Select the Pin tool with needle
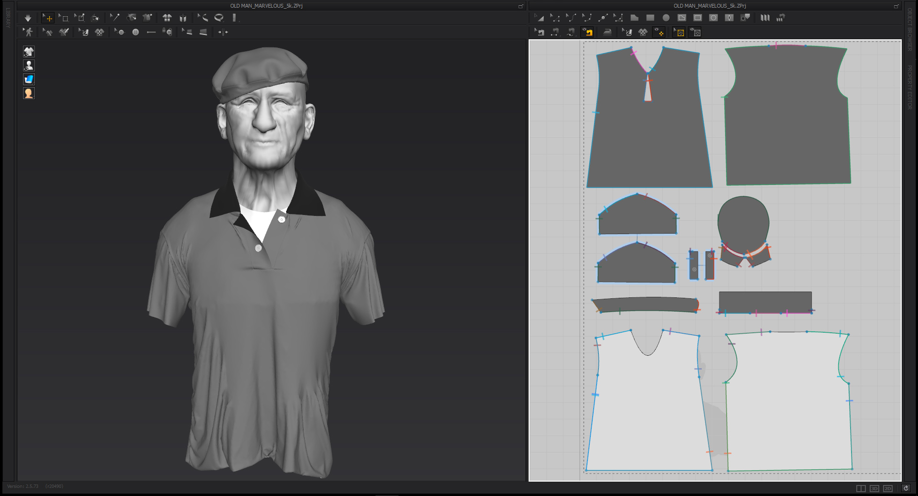The height and width of the screenshot is (496, 918). (x=114, y=18)
